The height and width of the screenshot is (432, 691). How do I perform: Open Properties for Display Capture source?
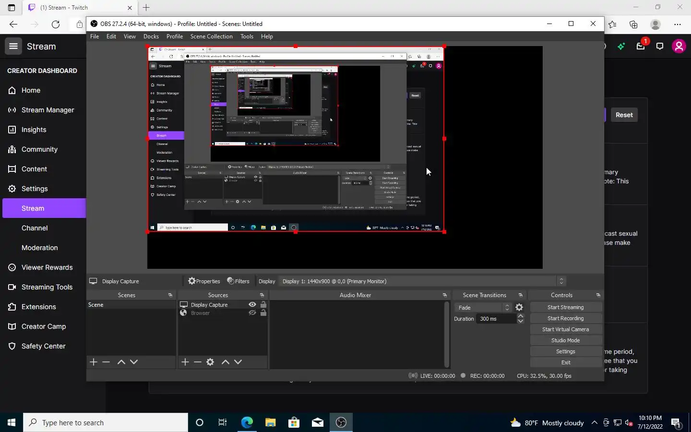(x=204, y=281)
